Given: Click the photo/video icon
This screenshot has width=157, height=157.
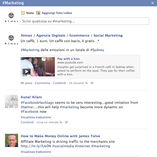Looking at the screenshot, I should tap(38, 13).
